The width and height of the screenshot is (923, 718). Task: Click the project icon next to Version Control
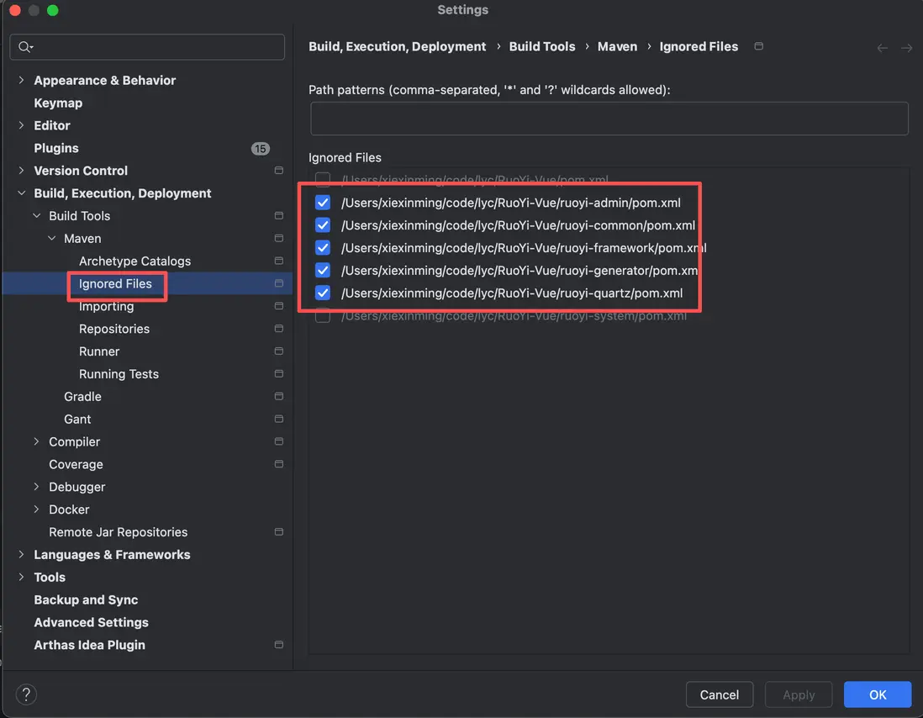[279, 171]
